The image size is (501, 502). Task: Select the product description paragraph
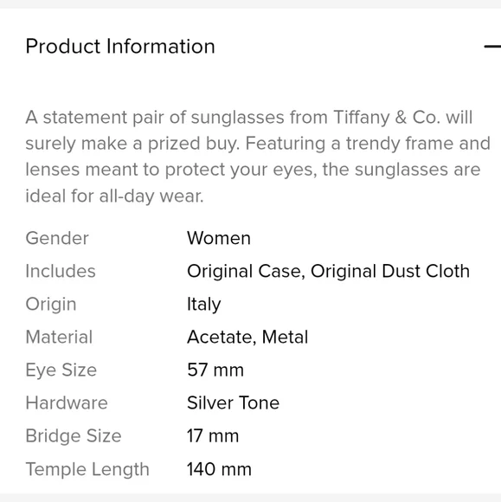click(258, 157)
